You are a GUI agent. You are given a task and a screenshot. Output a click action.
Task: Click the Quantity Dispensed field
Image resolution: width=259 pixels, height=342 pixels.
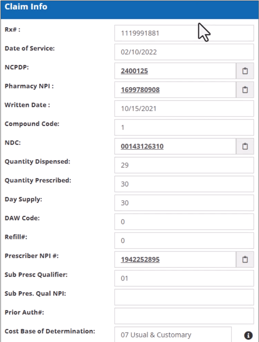click(184, 165)
